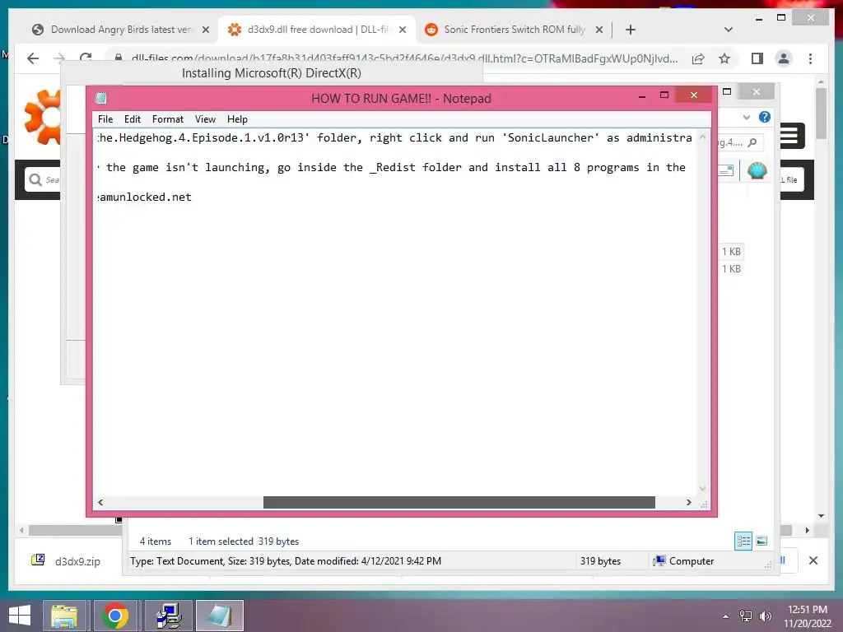This screenshot has height=632, width=843.
Task: Open Chrome tab search dropdown
Action: (x=729, y=30)
